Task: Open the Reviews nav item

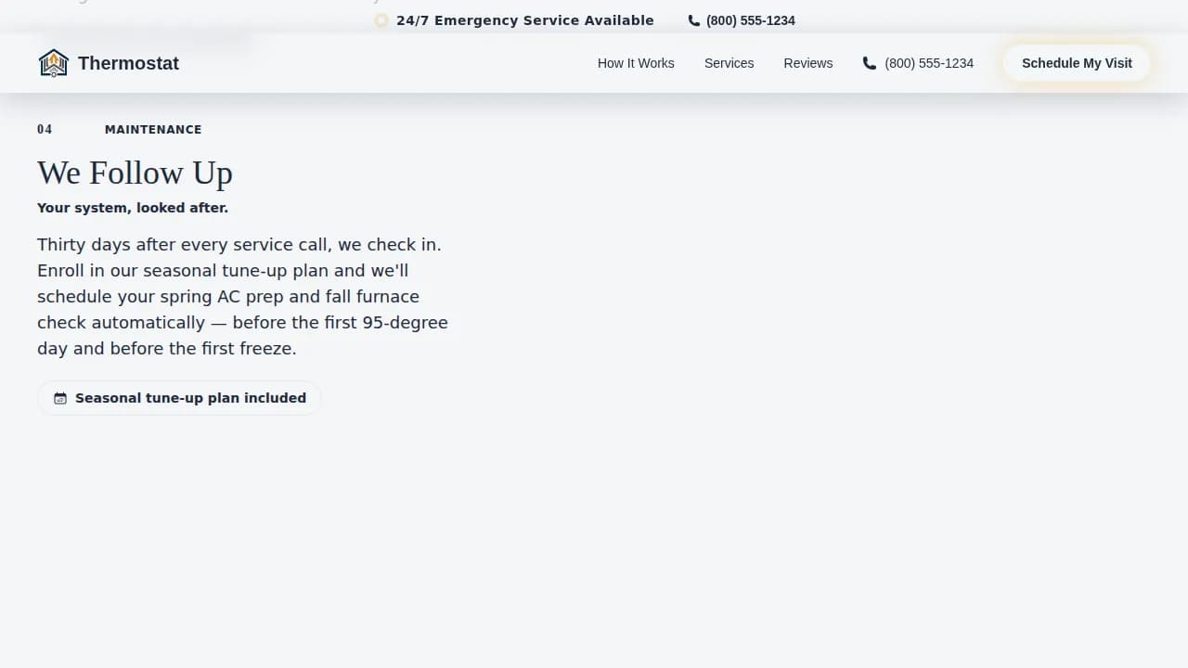Action: coord(807,63)
